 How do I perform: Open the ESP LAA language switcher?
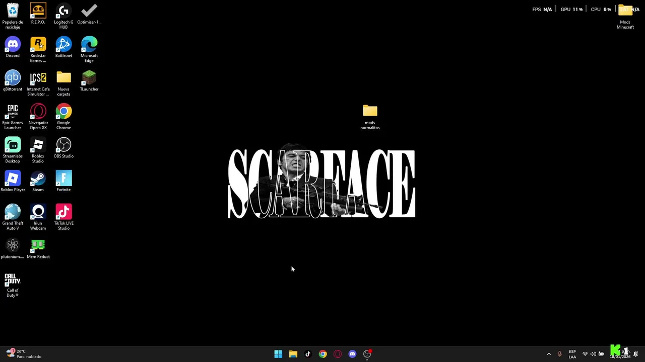(572, 354)
